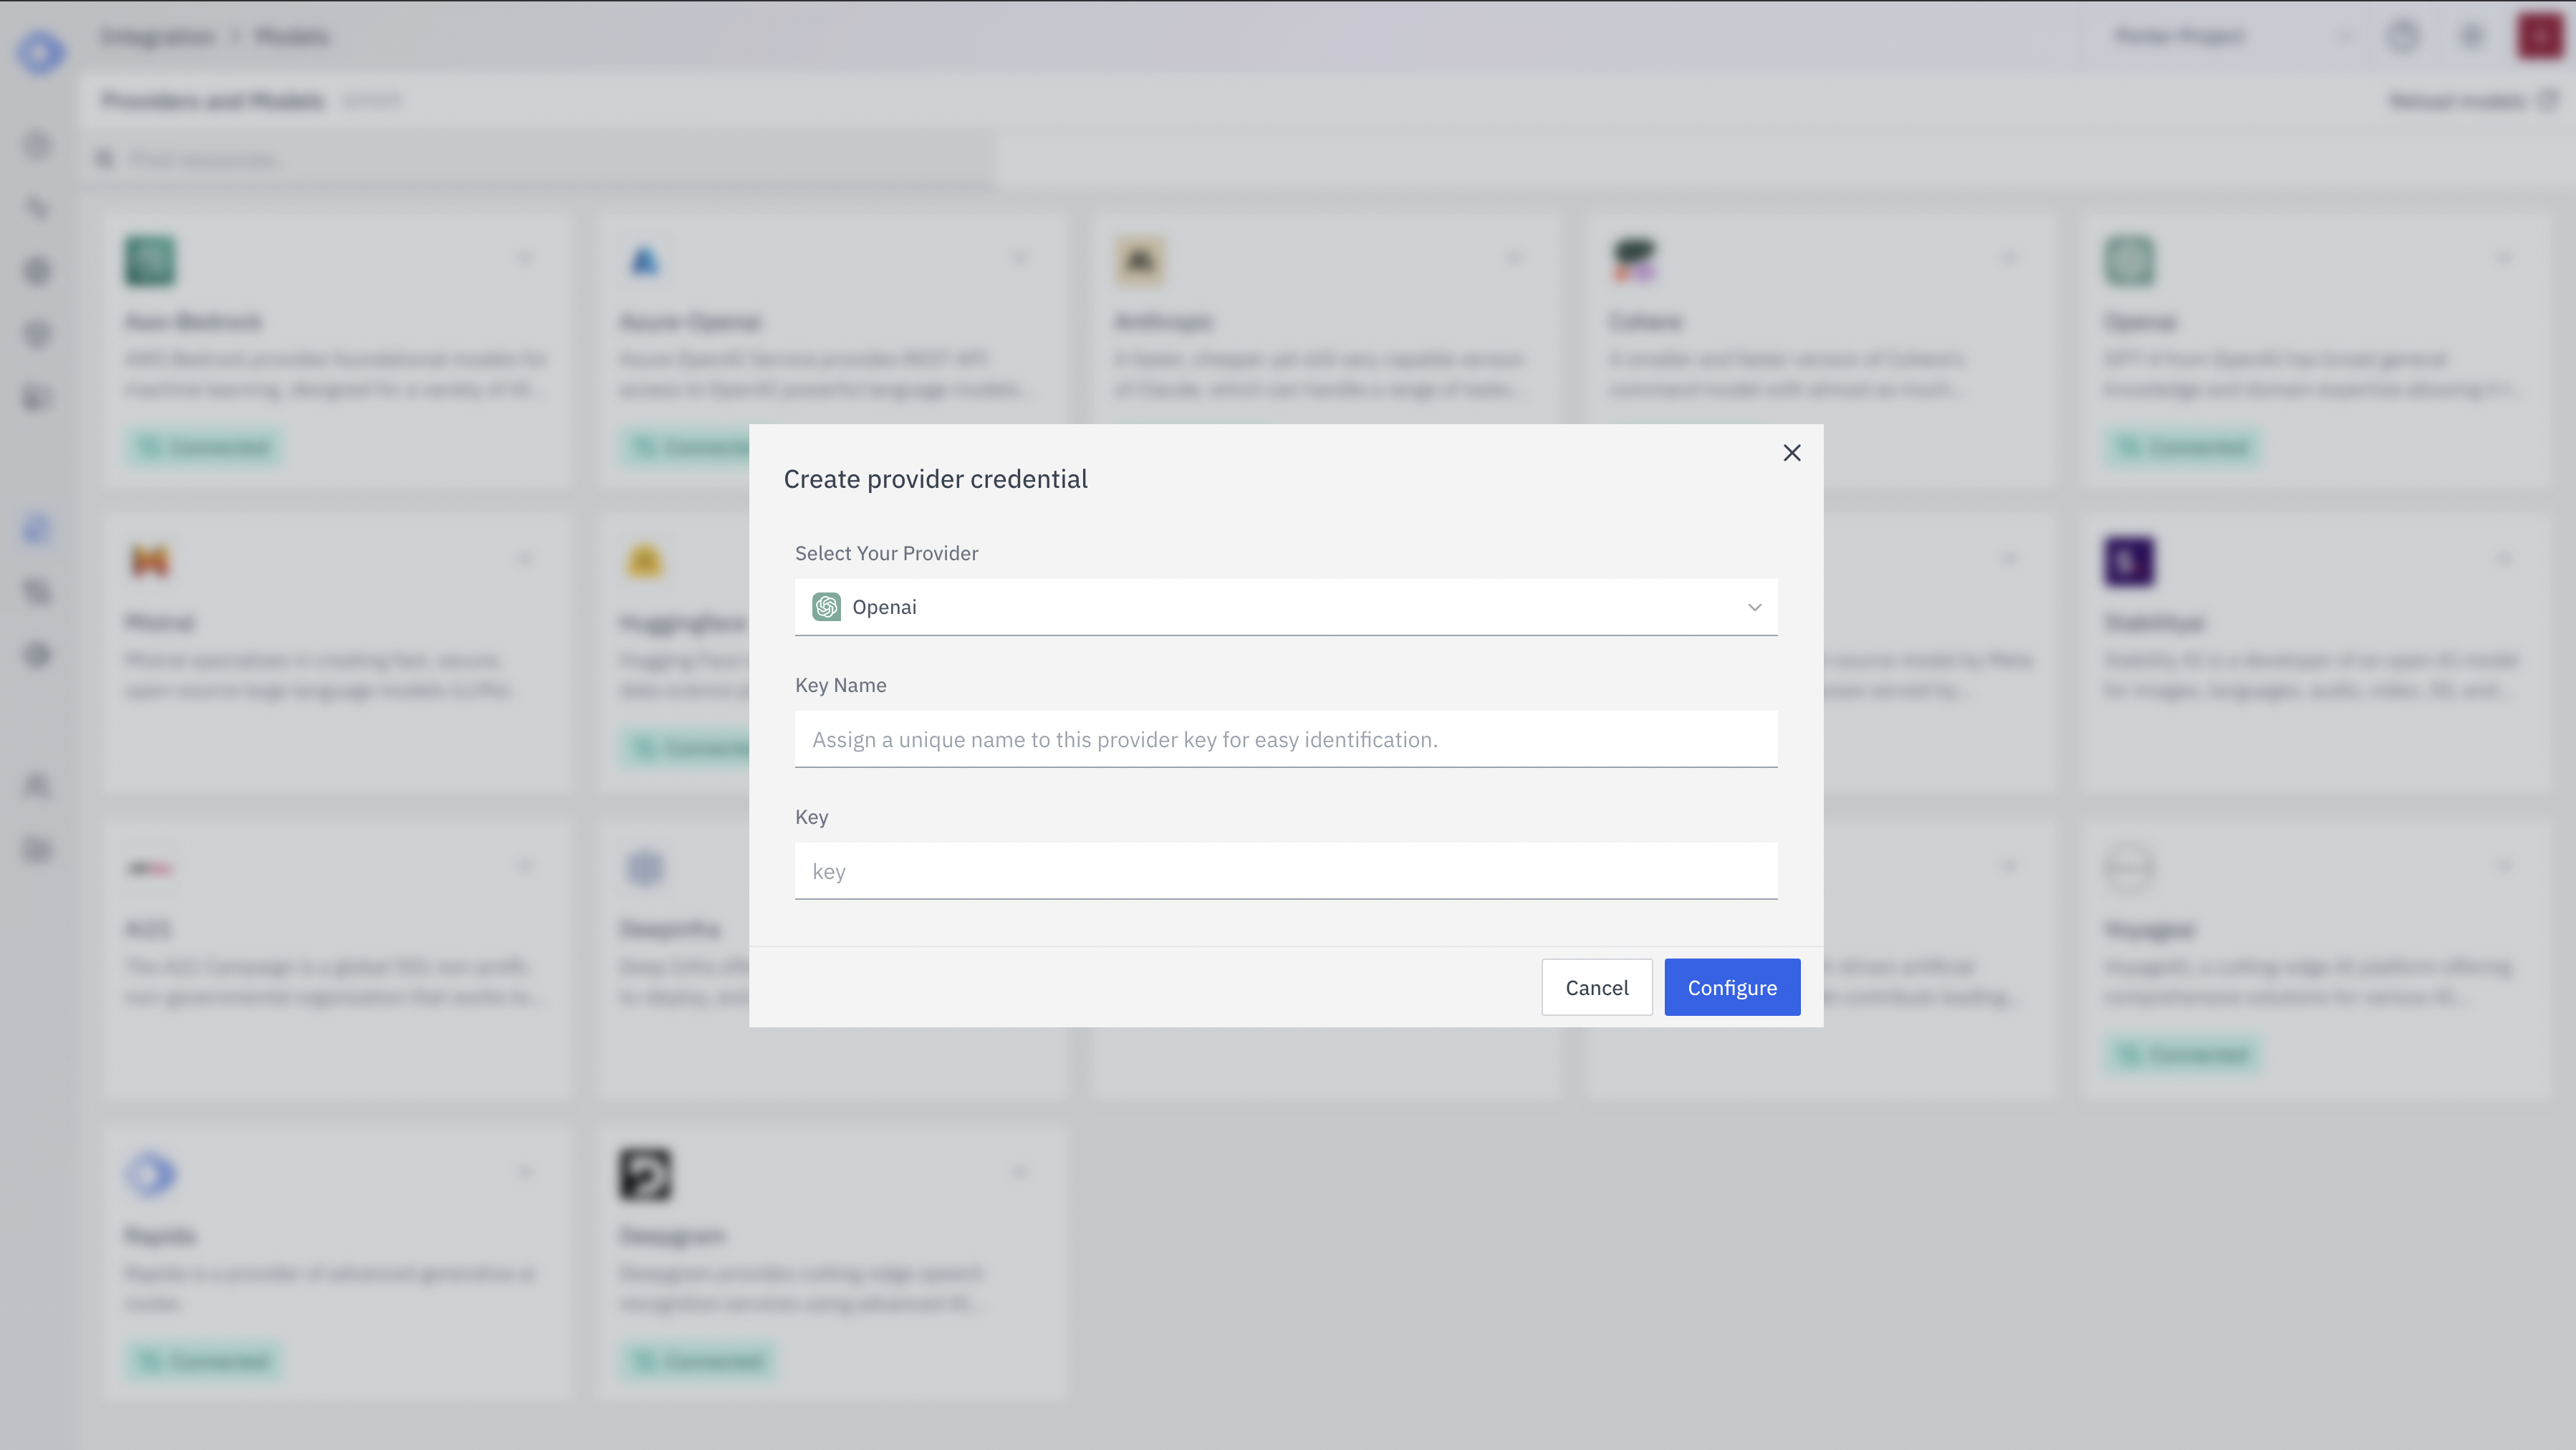Open the AWS Bedrock provider card icon
Screen dimensions: 2576x1450
pos(150,259)
